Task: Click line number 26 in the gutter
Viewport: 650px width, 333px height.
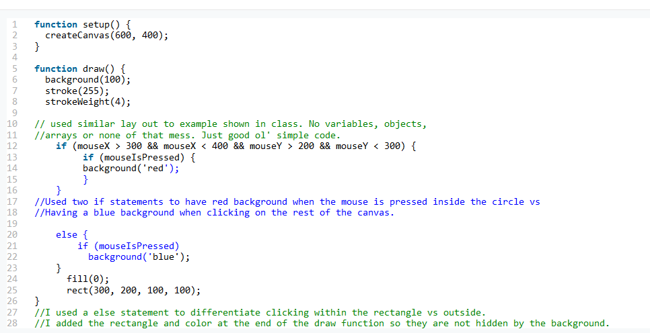Action: (x=11, y=301)
